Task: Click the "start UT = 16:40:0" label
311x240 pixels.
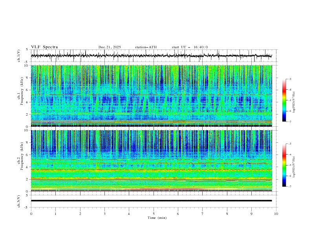Action: pyautogui.click(x=190, y=47)
